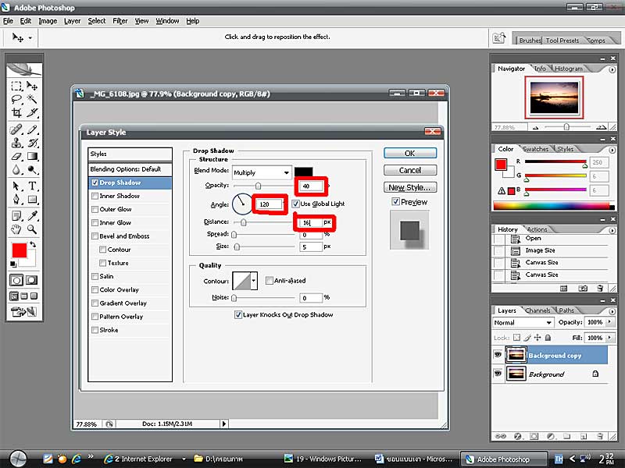Enable the Inner Shadow checkbox
Image resolution: width=625 pixels, height=468 pixels.
95,196
